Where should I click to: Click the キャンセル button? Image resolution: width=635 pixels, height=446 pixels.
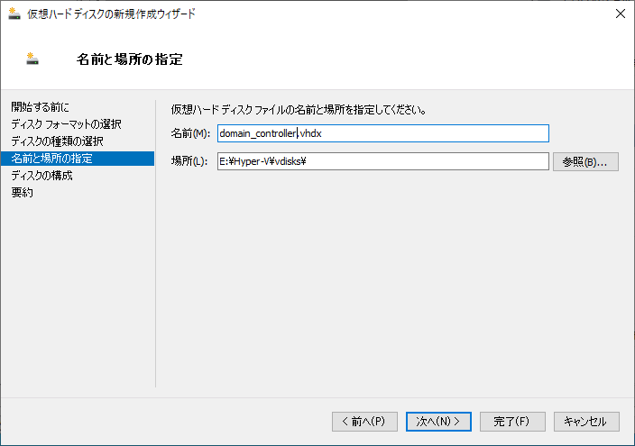[x=586, y=422]
